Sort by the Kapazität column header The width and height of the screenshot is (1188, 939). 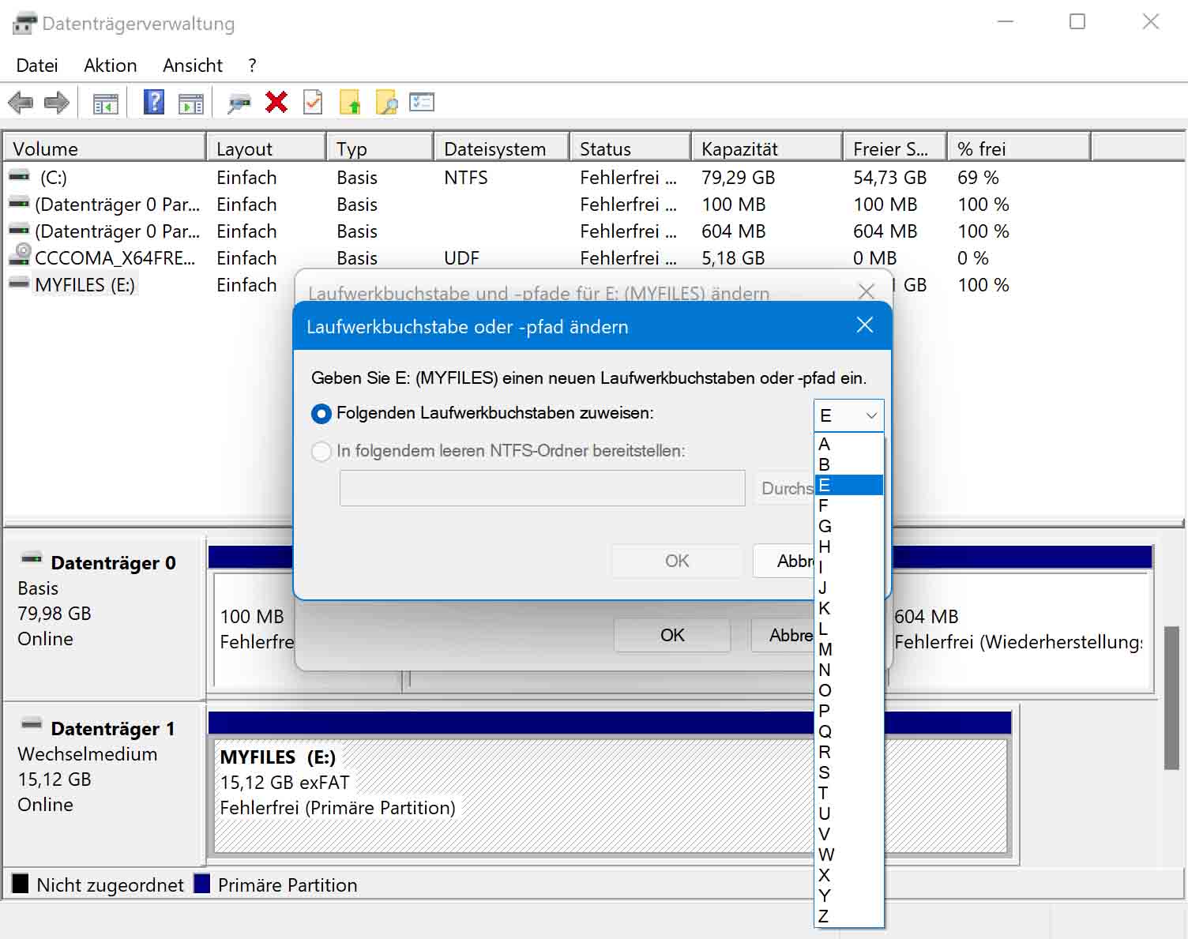(767, 148)
